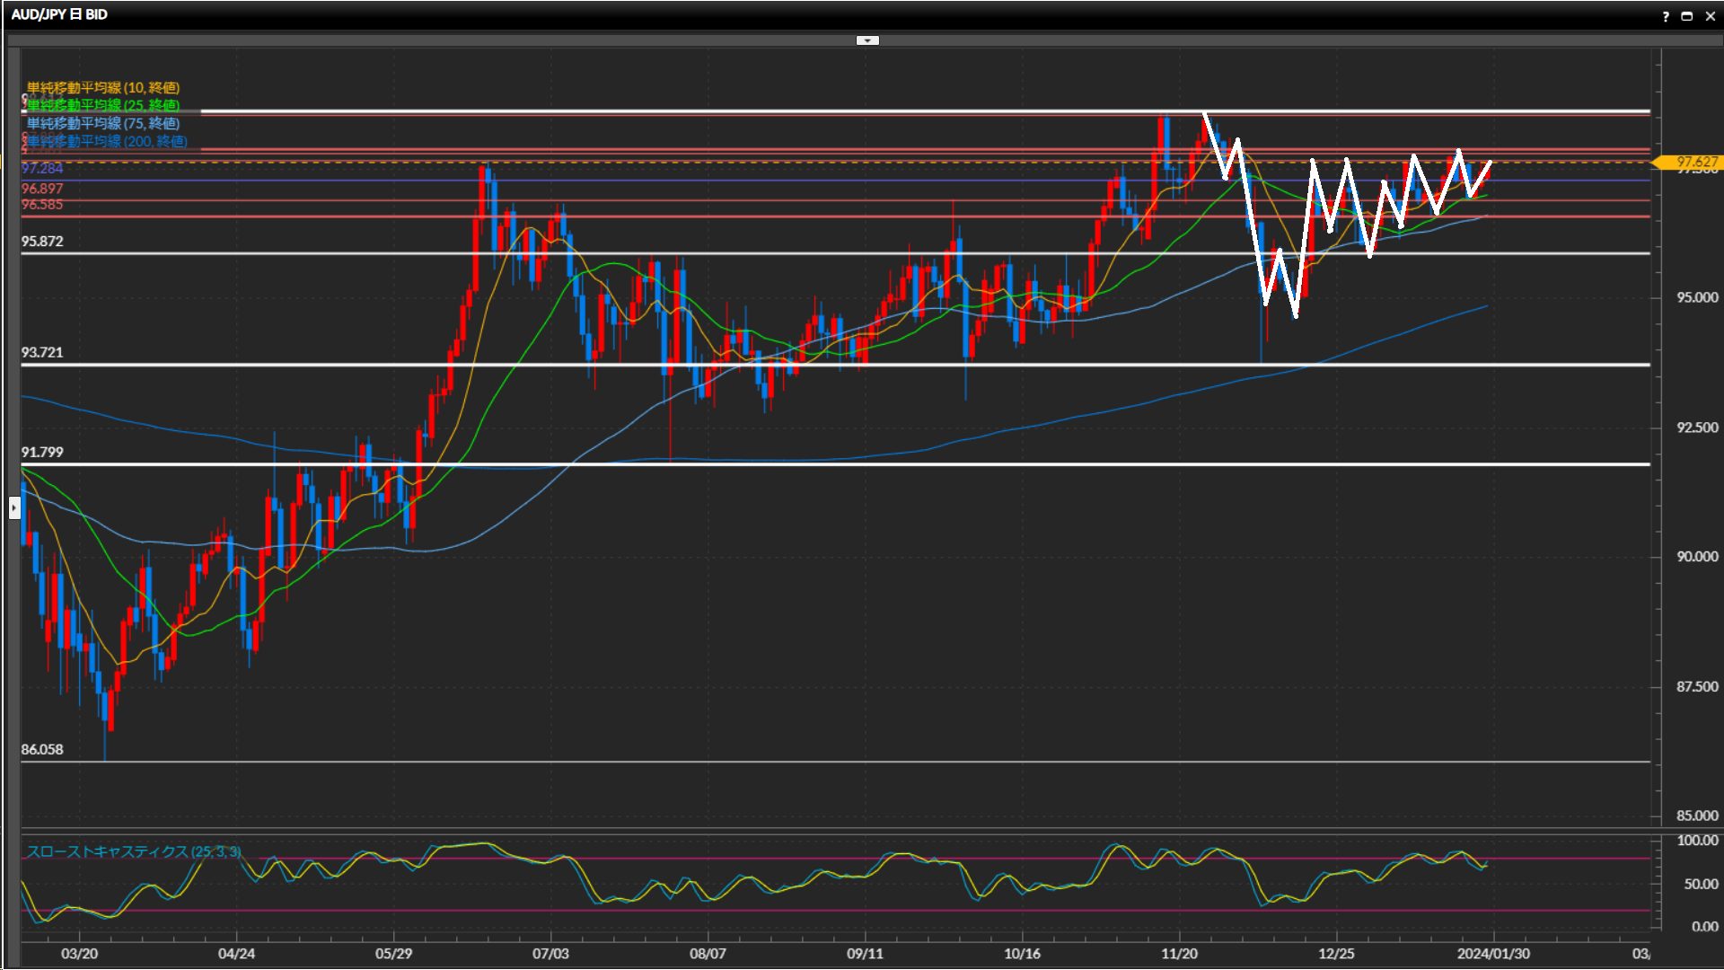Click the 90.000 price axis label
Screen dimensions: 1724x970
coord(1696,557)
